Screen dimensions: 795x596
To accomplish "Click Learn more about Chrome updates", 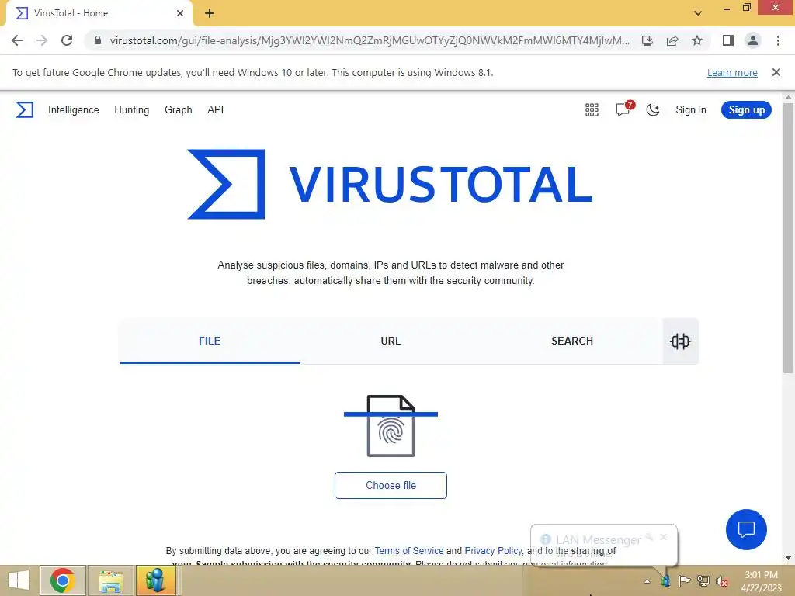I will [x=732, y=73].
